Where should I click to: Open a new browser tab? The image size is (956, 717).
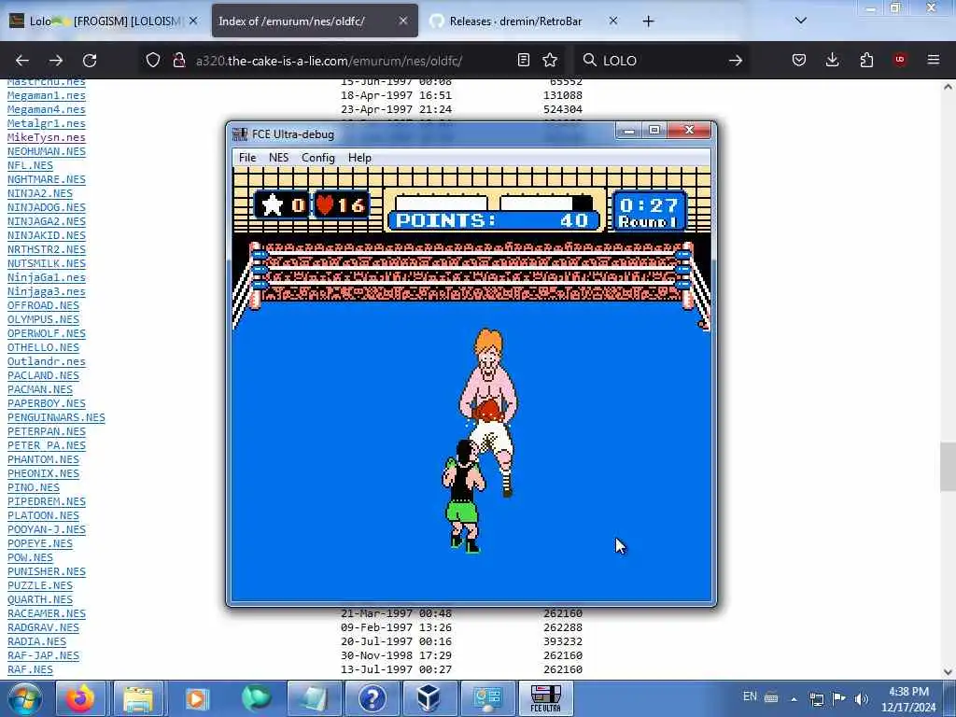(x=648, y=21)
